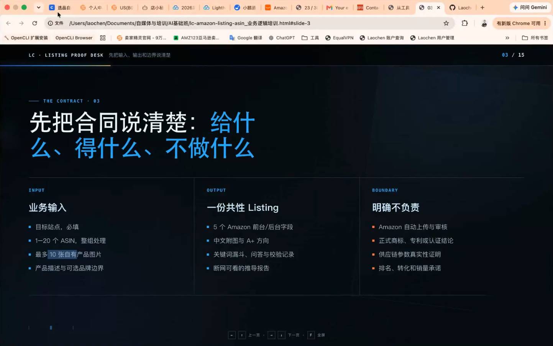Close the active 03 tab
This screenshot has height=346, width=553.
pyautogui.click(x=438, y=8)
